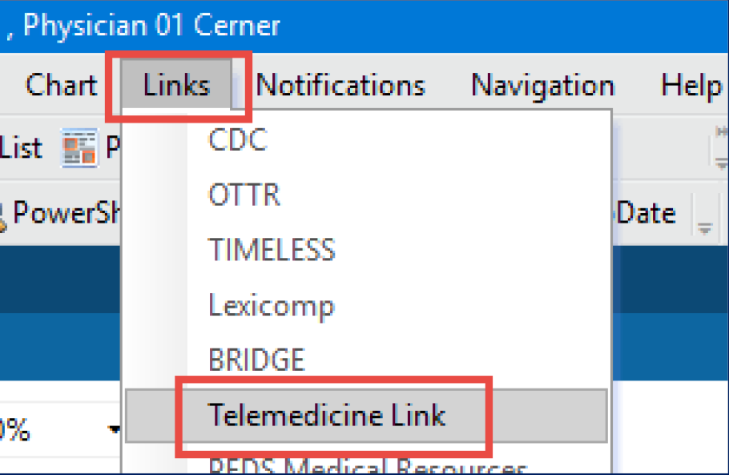Open the zoom percentage dropdown arrow
The width and height of the screenshot is (729, 475).
115,431
